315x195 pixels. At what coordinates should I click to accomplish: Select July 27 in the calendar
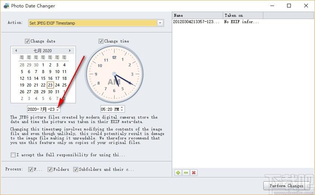click(29, 92)
